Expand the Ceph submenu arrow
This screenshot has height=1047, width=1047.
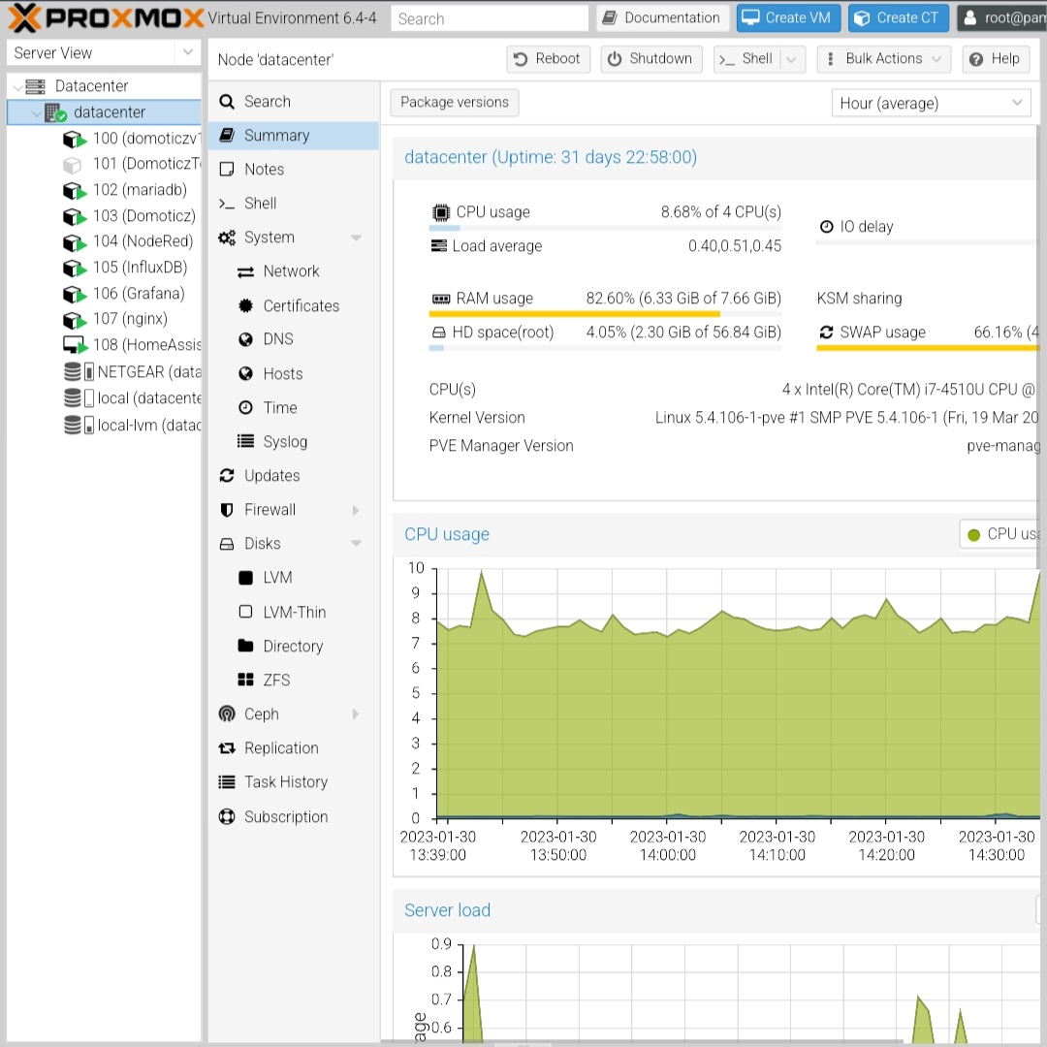pos(356,714)
